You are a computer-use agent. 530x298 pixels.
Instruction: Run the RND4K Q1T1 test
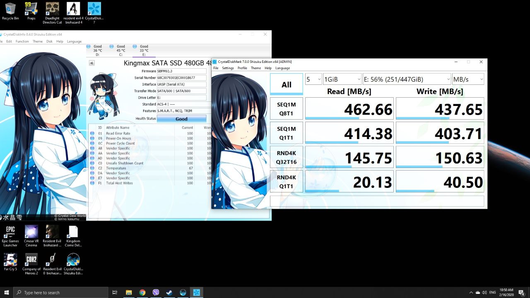click(287, 181)
